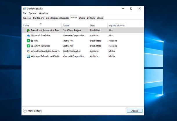The height and width of the screenshot is (121, 177).
Task: Select the Windows Defender notification entry name
Action: (x=46, y=56)
